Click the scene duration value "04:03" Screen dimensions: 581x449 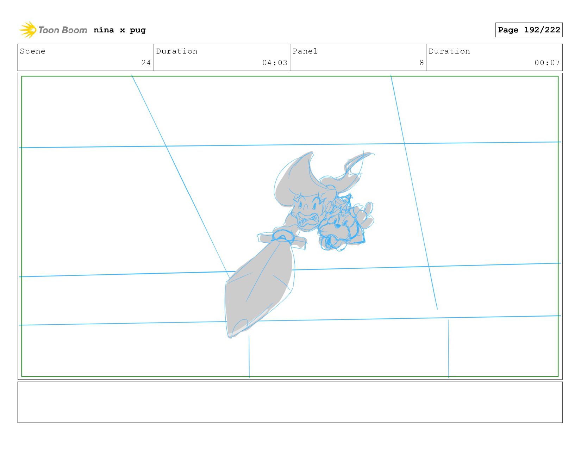tap(275, 63)
